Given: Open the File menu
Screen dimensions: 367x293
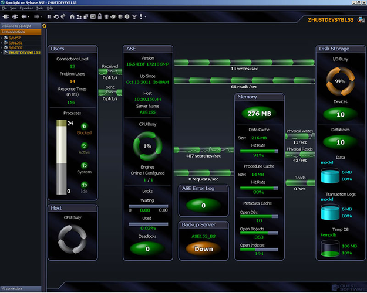Looking at the screenshot, I should pyautogui.click(x=5, y=8).
